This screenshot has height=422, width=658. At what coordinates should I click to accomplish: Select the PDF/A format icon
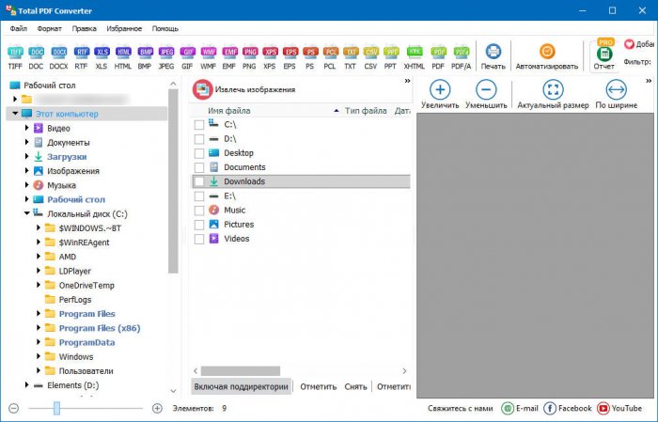(x=462, y=53)
